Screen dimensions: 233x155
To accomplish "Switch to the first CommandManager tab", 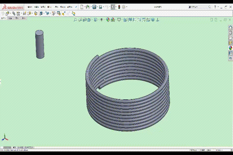I will [x=4, y=18].
